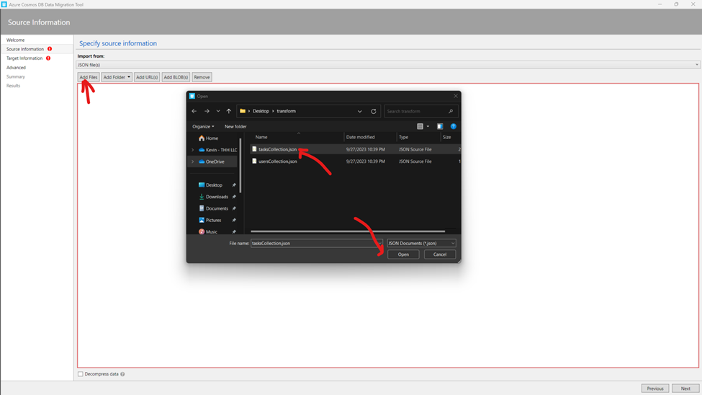This screenshot has width=702, height=395.
Task: Select Home in the navigation pane
Action: [x=212, y=138]
